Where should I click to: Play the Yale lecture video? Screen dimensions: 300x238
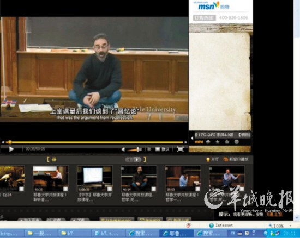click(11, 149)
